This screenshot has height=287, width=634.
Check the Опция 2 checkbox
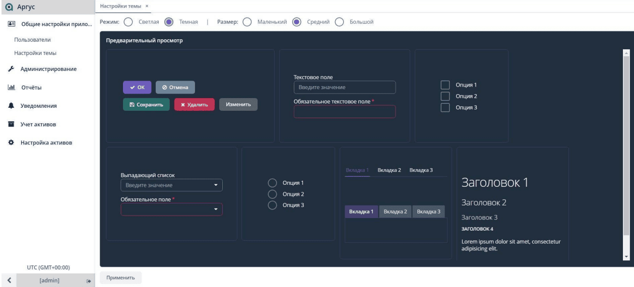point(445,96)
